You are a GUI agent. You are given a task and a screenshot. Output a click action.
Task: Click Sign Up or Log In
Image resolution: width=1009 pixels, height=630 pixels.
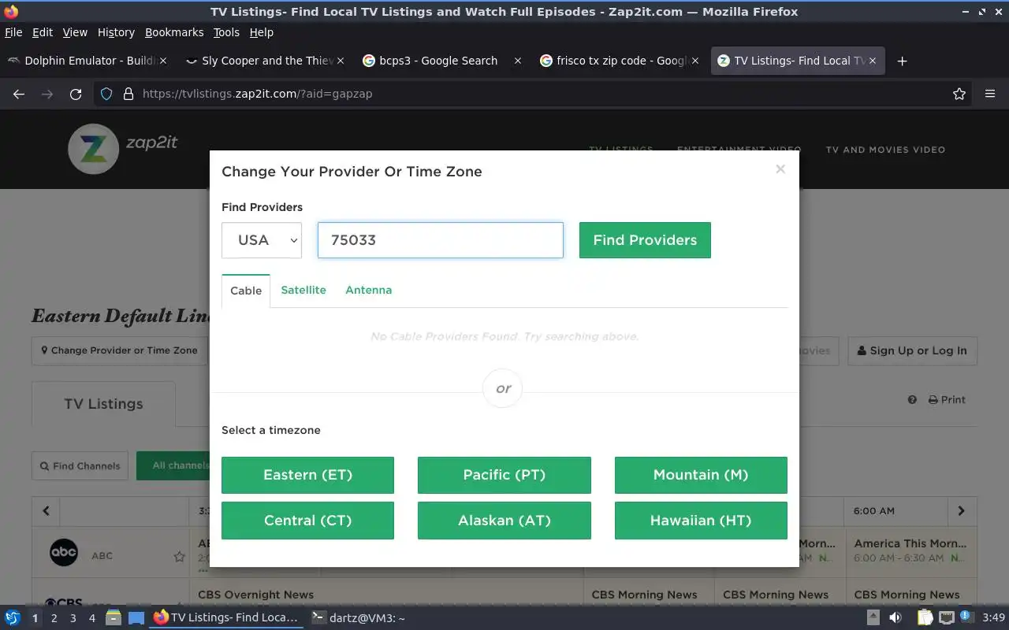[912, 350]
